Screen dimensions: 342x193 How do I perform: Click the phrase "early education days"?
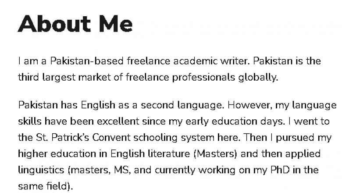point(247,122)
